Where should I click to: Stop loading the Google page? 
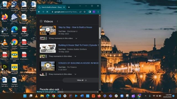pyautogui.click(x=47, y=12)
